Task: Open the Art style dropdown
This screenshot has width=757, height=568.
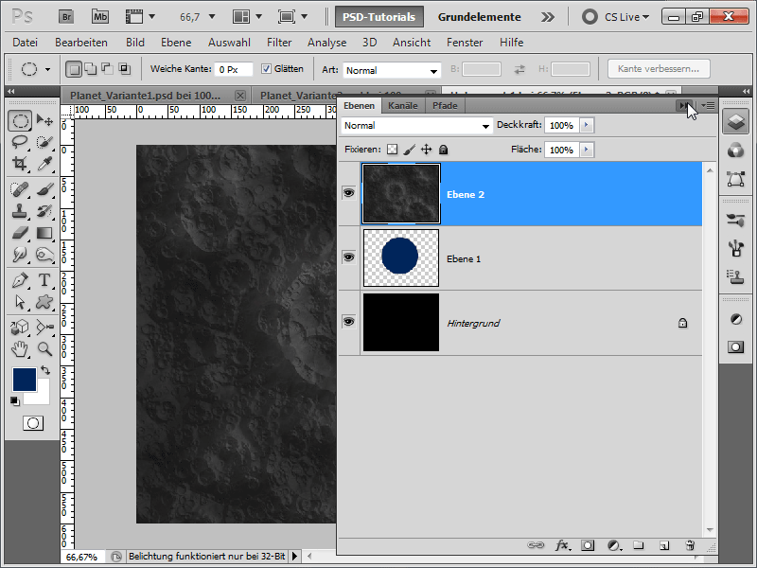Action: click(392, 70)
